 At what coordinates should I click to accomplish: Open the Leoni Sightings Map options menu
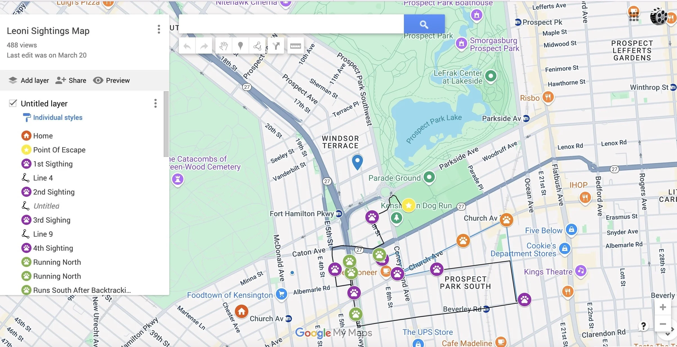[x=159, y=29]
